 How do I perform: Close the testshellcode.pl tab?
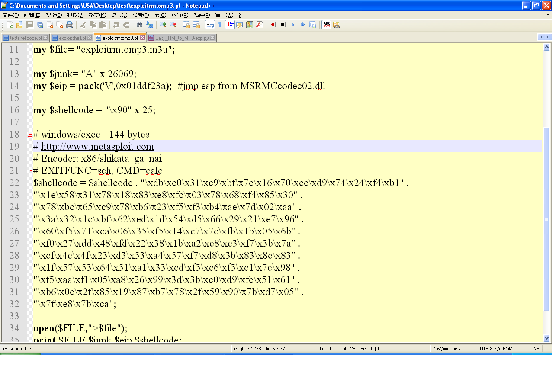pyautogui.click(x=46, y=38)
